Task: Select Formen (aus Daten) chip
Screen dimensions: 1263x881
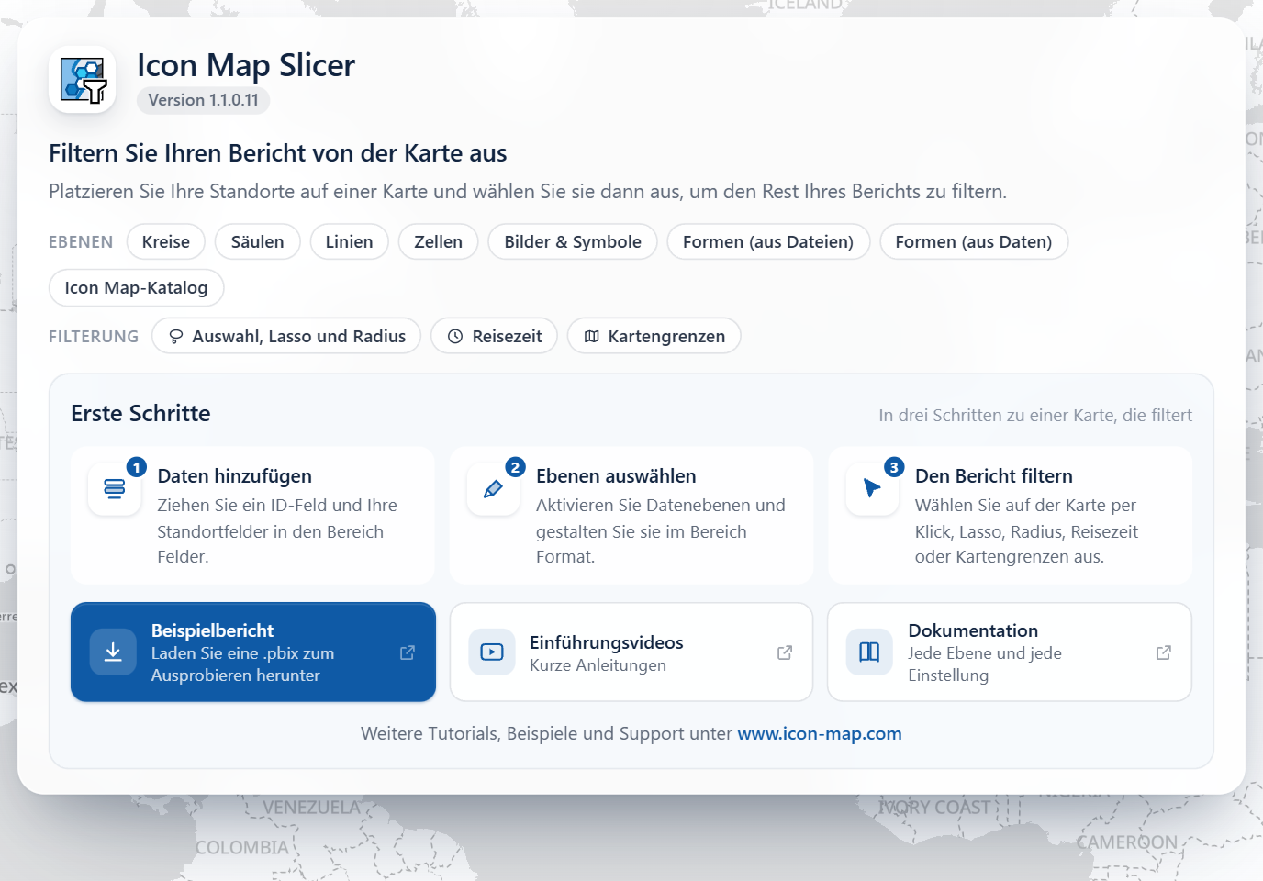Action: point(974,241)
